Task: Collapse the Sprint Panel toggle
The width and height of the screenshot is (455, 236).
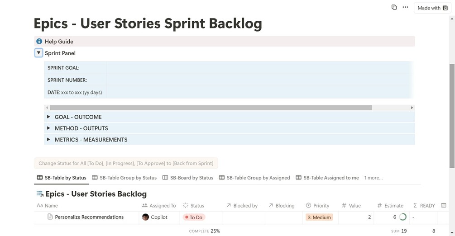Action: click(39, 53)
